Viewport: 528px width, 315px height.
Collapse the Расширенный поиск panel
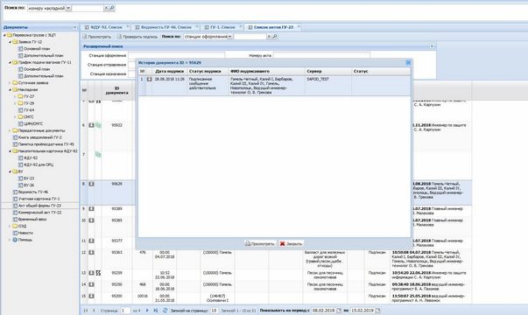click(432, 46)
